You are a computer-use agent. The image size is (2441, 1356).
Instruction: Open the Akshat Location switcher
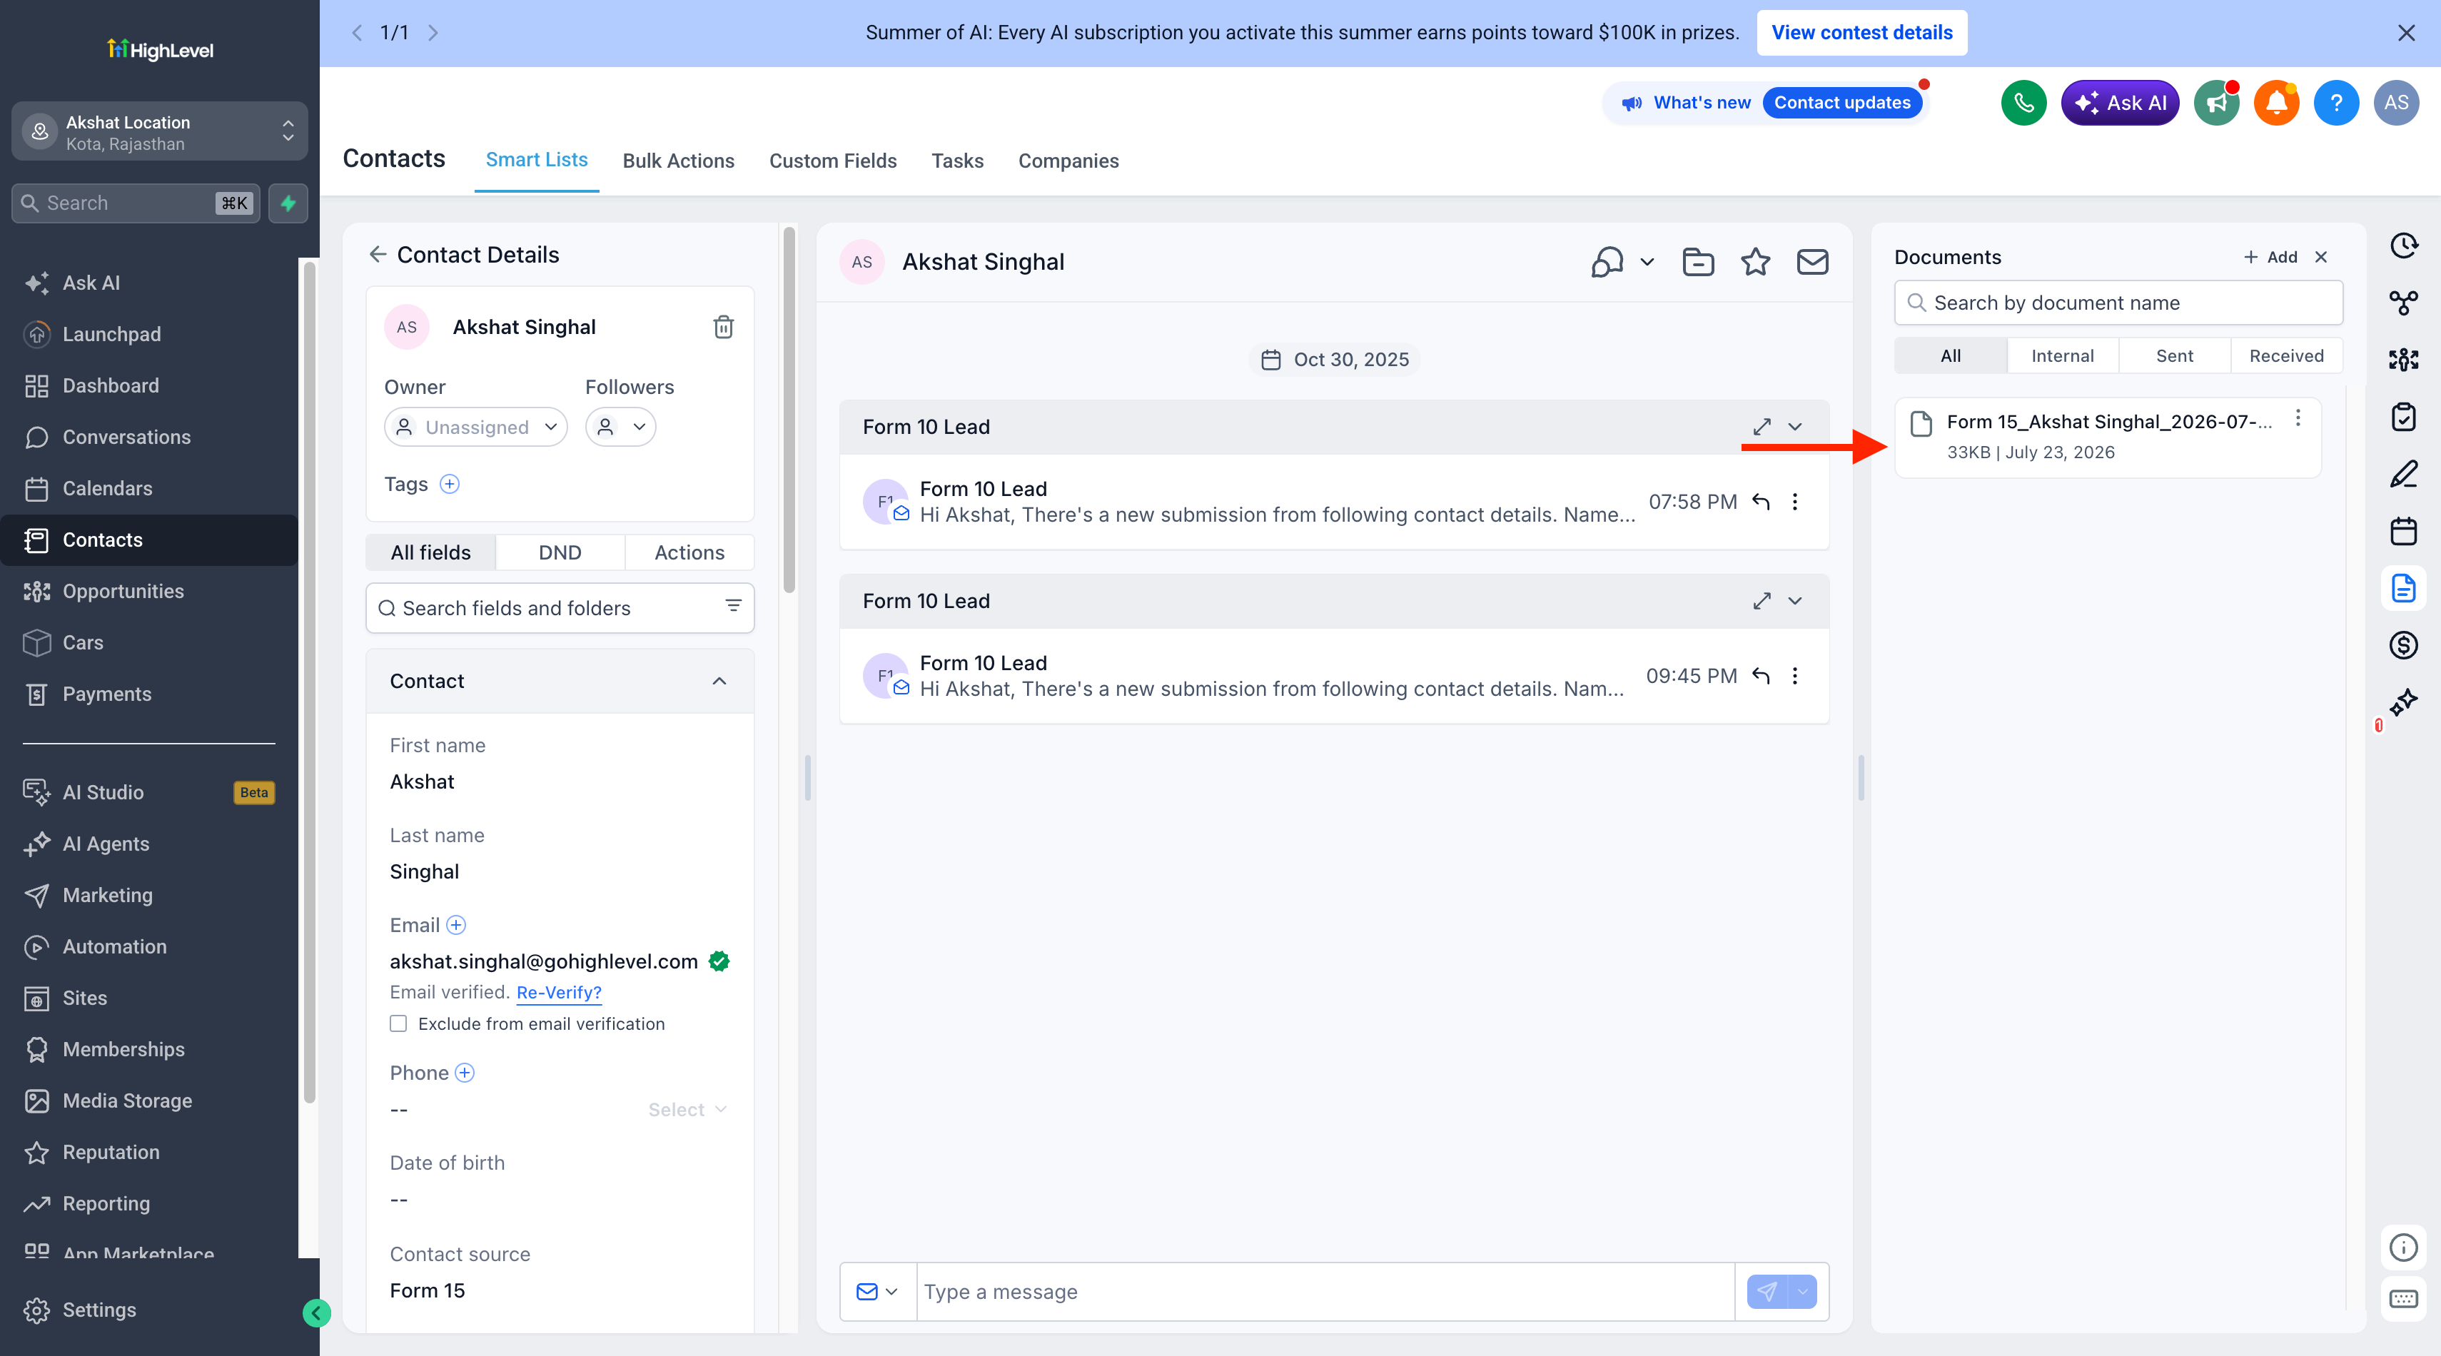[159, 132]
